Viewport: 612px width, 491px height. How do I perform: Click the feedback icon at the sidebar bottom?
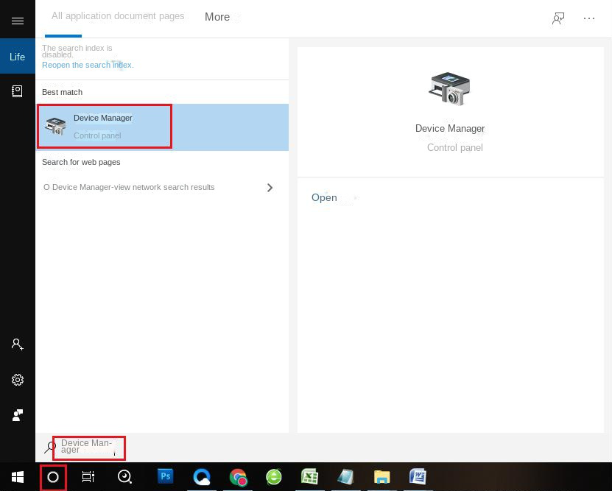click(17, 414)
